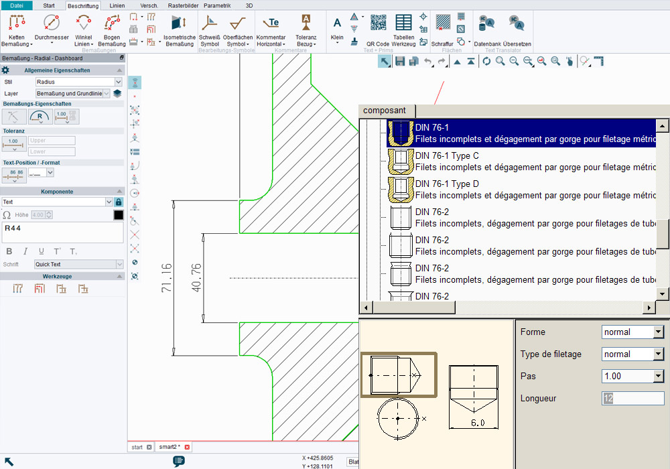Switch to the Linien ribbon tab
The width and height of the screenshot is (670, 469).
[117, 5]
